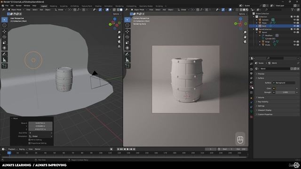Select the Measure tool in camera viewport
The height and width of the screenshot is (169, 301).
(x=127, y=60)
